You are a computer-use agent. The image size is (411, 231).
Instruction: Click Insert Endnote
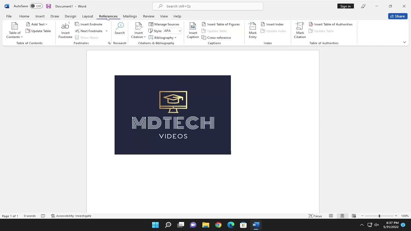point(88,24)
